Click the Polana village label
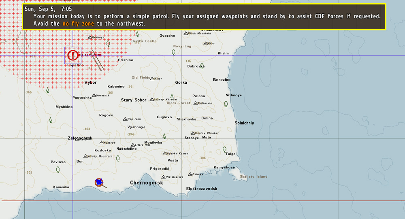 (198, 96)
